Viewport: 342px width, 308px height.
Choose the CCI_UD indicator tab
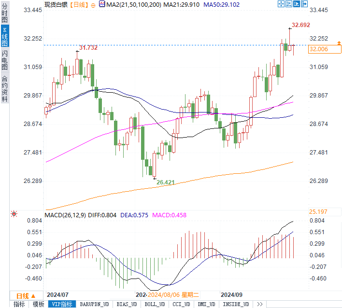click(x=183, y=304)
